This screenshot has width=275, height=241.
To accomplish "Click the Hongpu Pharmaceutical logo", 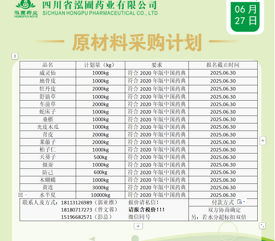I will [26, 9].
